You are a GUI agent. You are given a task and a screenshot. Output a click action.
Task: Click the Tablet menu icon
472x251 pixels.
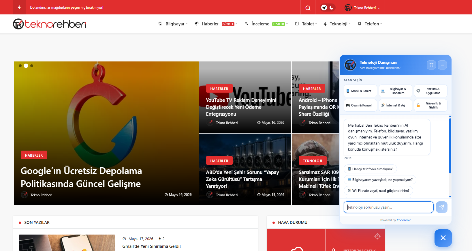coord(297,24)
